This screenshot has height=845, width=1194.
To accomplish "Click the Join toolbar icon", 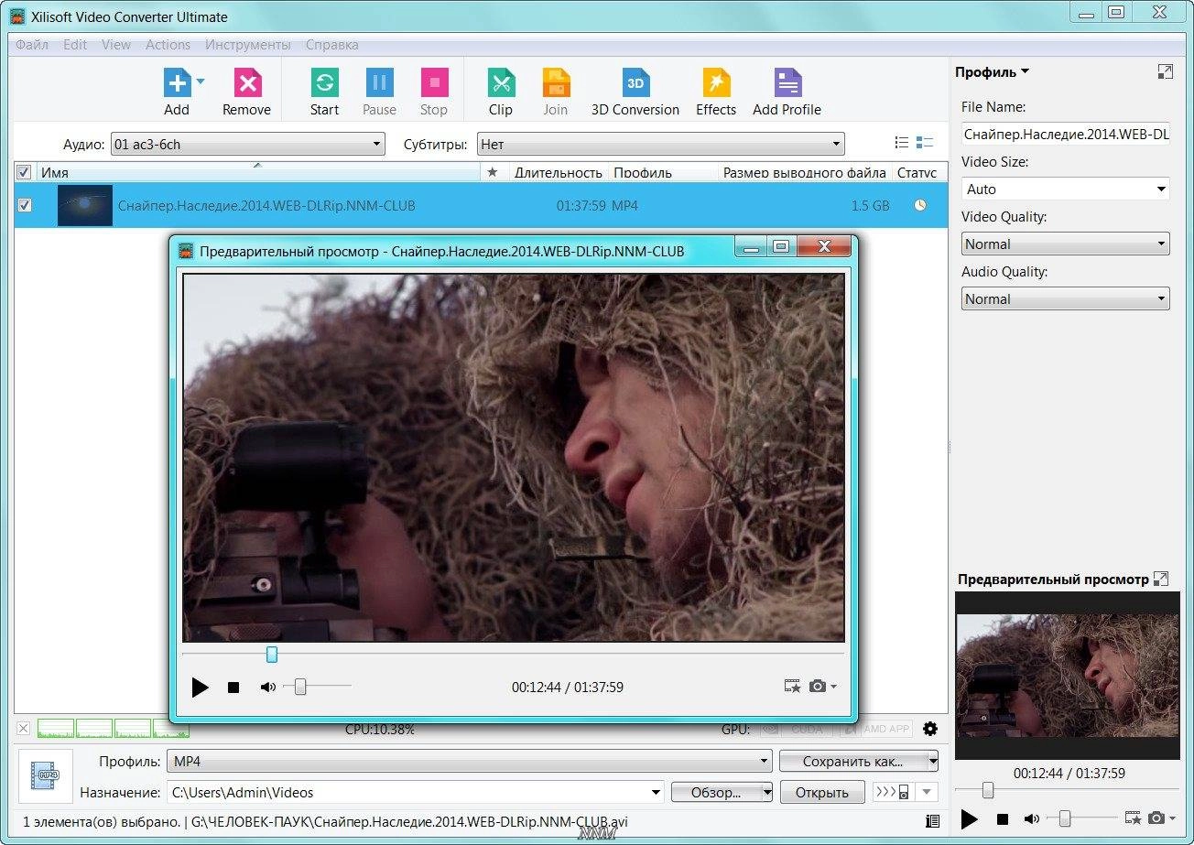I will 556,83.
